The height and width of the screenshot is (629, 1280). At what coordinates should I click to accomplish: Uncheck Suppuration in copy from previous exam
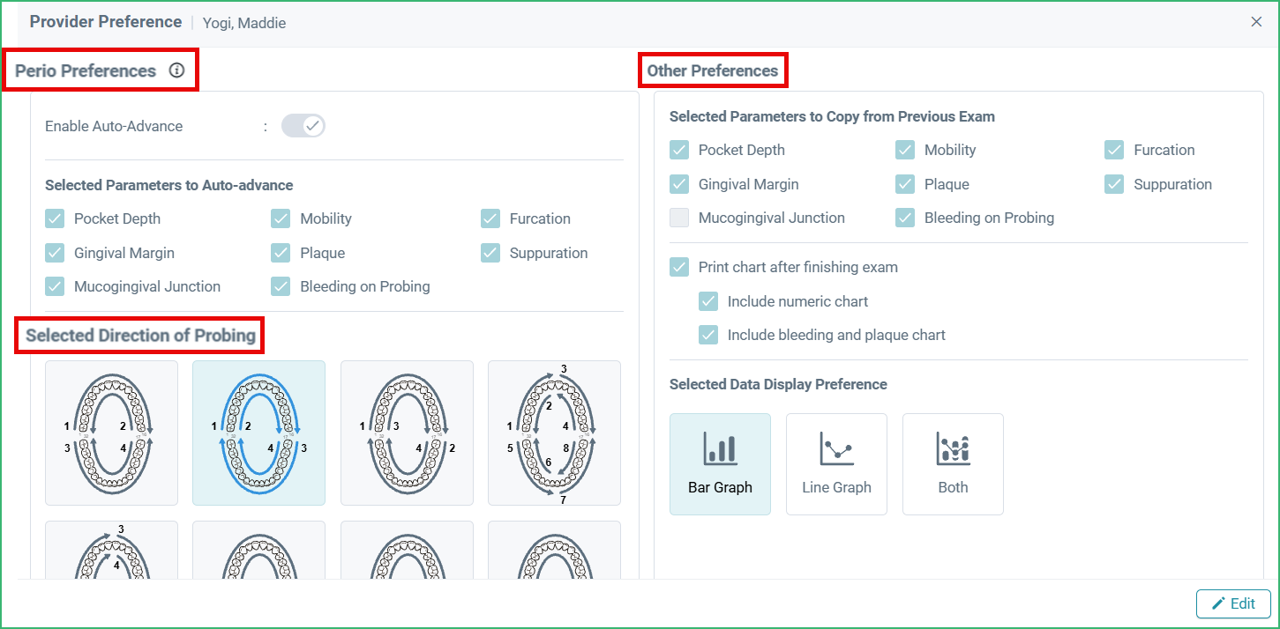(1113, 183)
